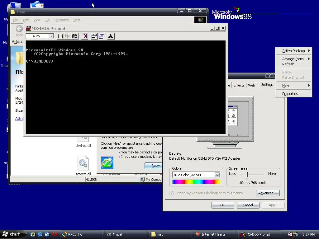Open the Colors True Color dropdown
Viewport: 319px width, 239px height.
pos(217,175)
